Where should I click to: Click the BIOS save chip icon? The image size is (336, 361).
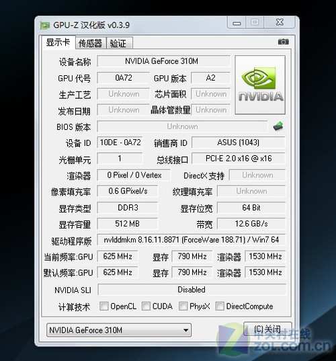click(278, 126)
